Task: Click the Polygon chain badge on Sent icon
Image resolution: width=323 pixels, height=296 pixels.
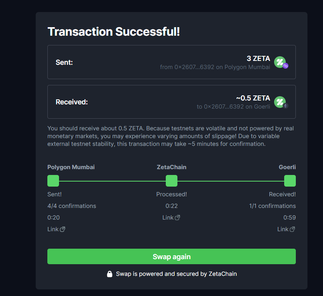Action: point(285,66)
